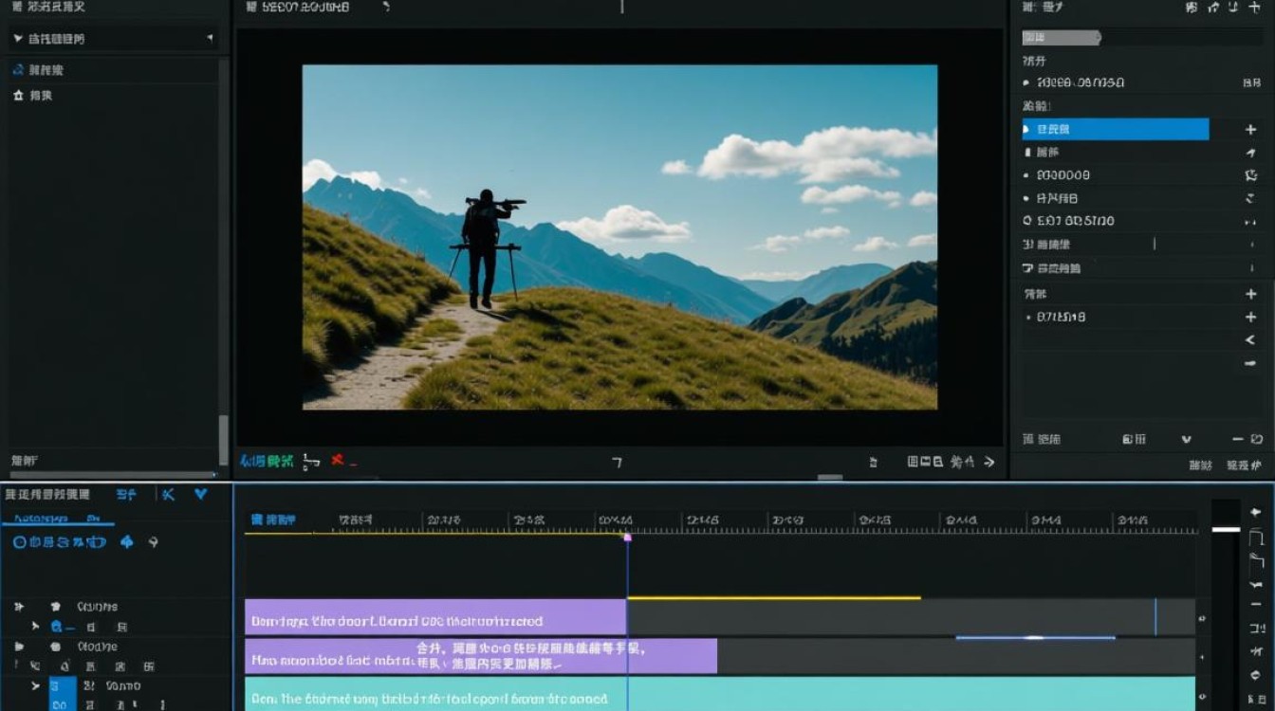Toggle the dot icon on the second track header
Image resolution: width=1275 pixels, height=711 pixels.
pos(54,647)
